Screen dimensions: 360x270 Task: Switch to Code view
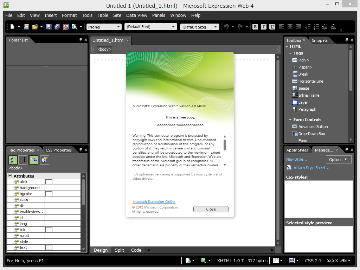coord(136,250)
